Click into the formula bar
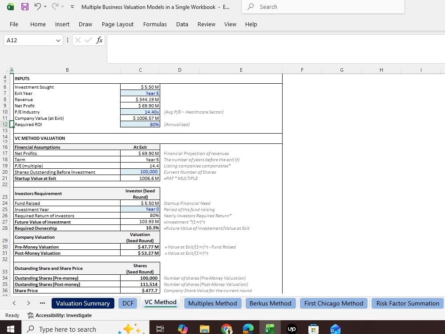 (x=276, y=49)
